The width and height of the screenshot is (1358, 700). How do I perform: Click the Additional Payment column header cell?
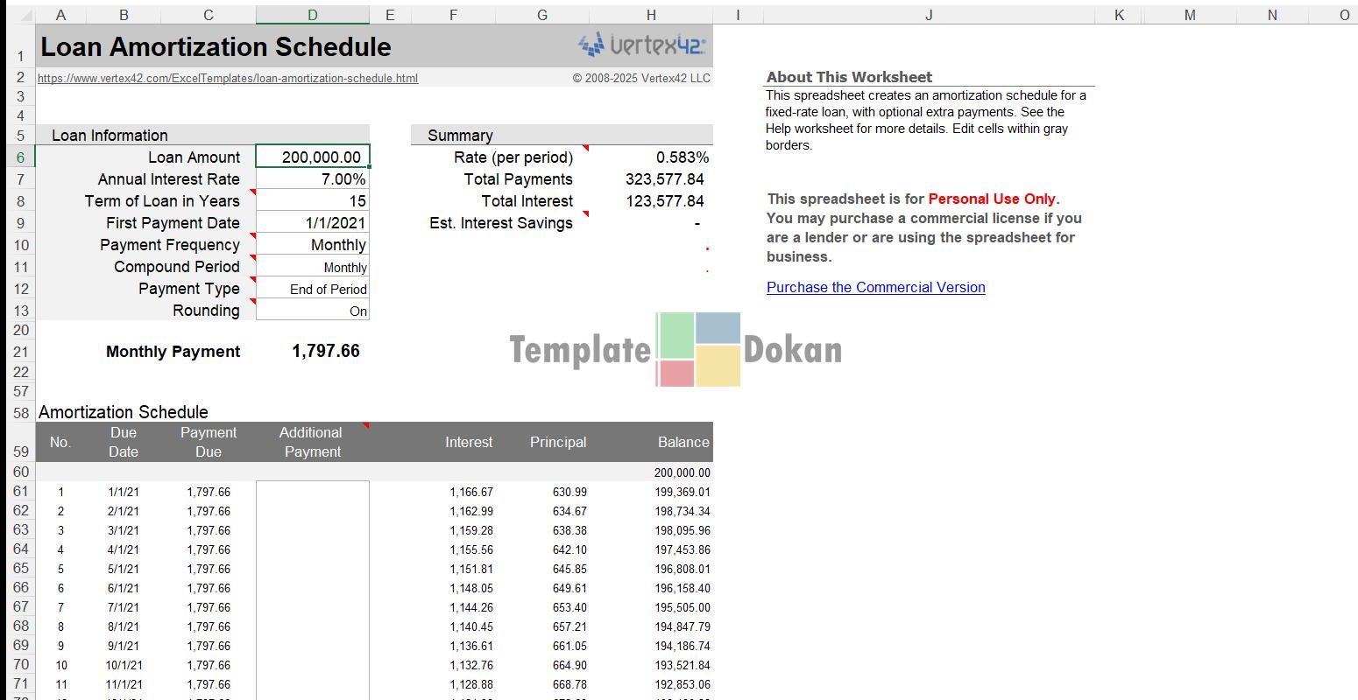coord(313,442)
